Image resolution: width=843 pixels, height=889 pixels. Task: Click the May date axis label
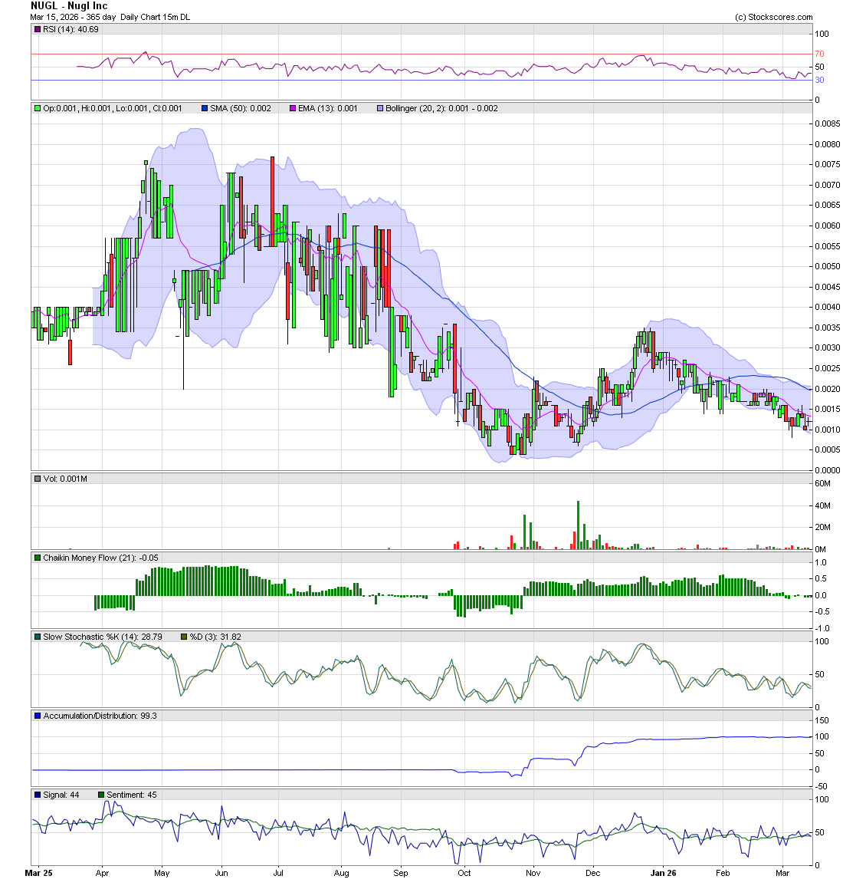point(162,873)
